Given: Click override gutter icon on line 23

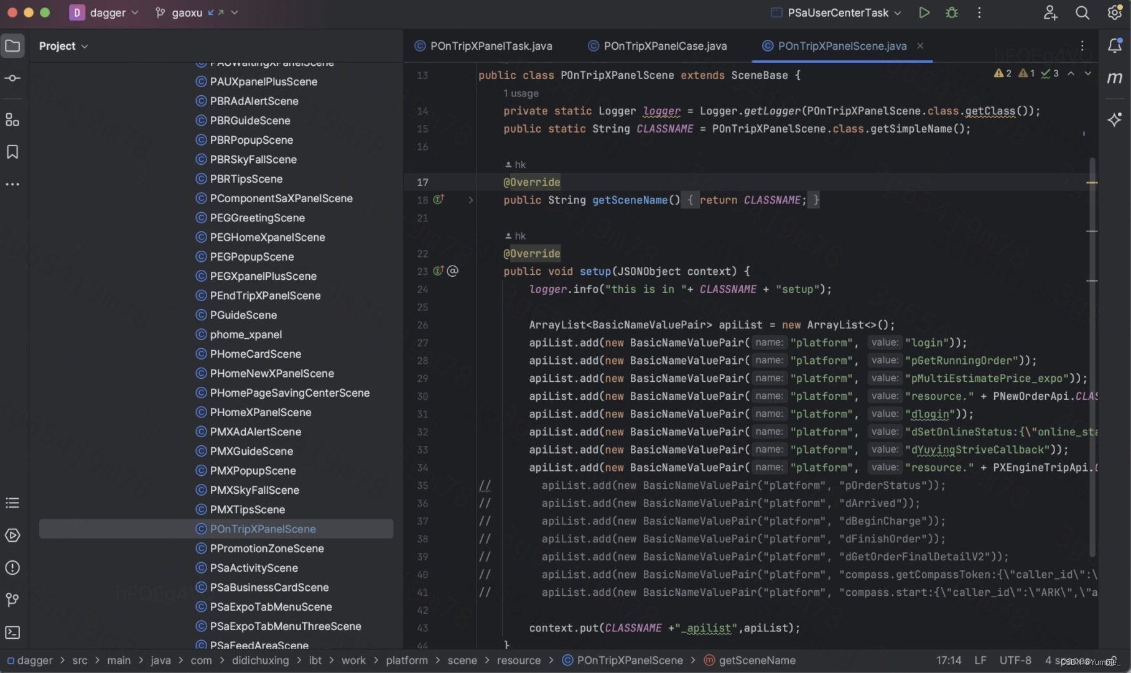Looking at the screenshot, I should coord(439,271).
